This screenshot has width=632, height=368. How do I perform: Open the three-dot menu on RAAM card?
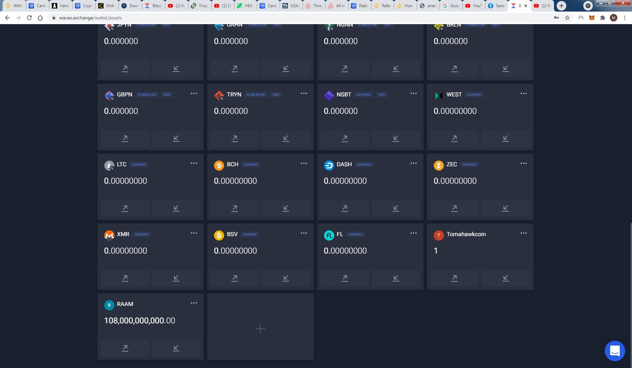click(194, 303)
